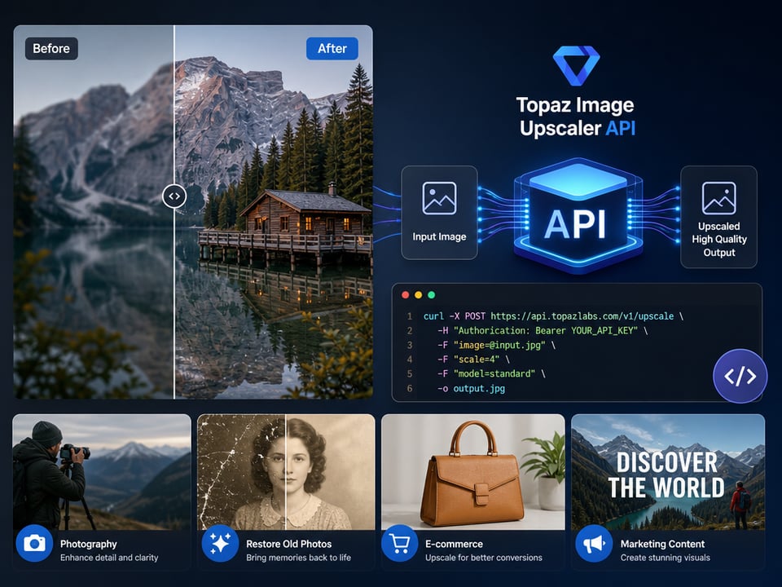Click the Topaz Image Upscaler API title

click(576, 117)
